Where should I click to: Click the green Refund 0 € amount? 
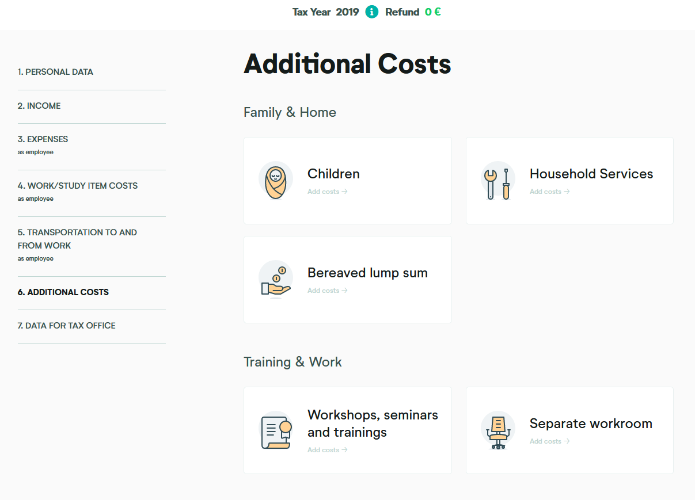433,12
